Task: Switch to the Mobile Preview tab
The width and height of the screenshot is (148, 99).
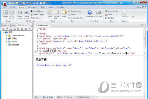Action: [83, 97]
